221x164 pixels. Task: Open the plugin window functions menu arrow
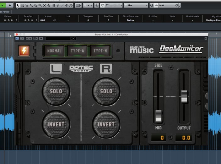coord(206,38)
